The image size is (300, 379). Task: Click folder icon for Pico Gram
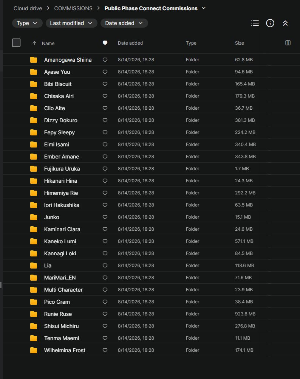34,302
